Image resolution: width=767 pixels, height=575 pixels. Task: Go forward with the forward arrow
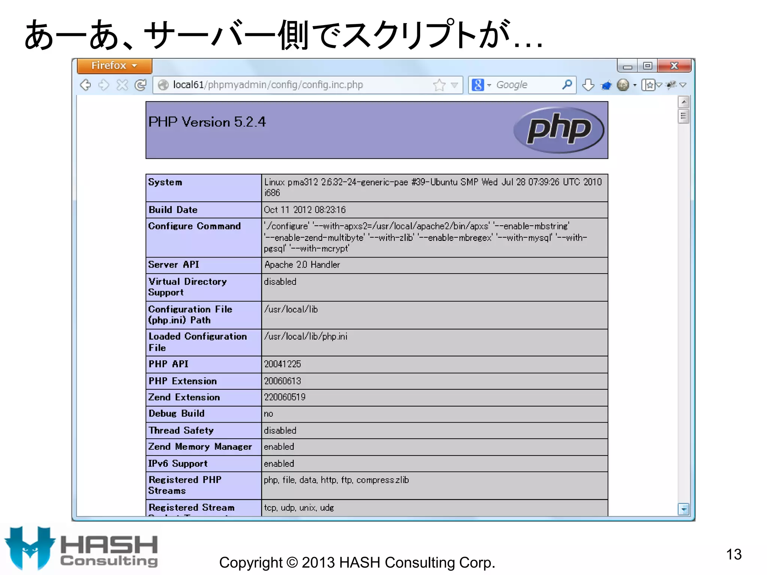pos(104,85)
